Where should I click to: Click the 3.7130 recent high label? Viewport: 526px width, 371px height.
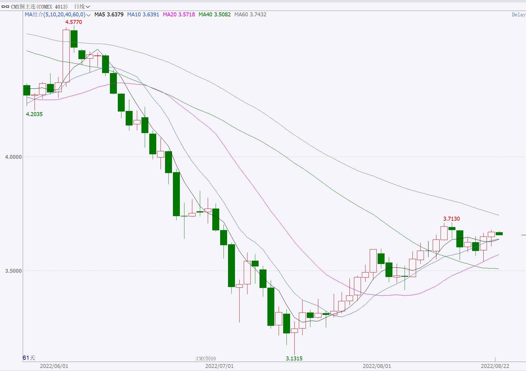tap(452, 219)
